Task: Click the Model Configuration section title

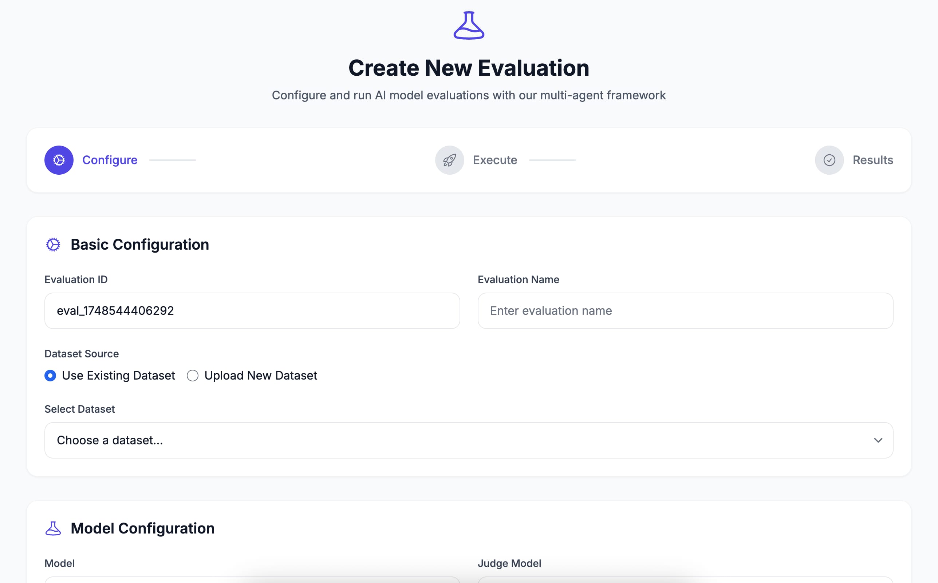Action: pos(142,528)
